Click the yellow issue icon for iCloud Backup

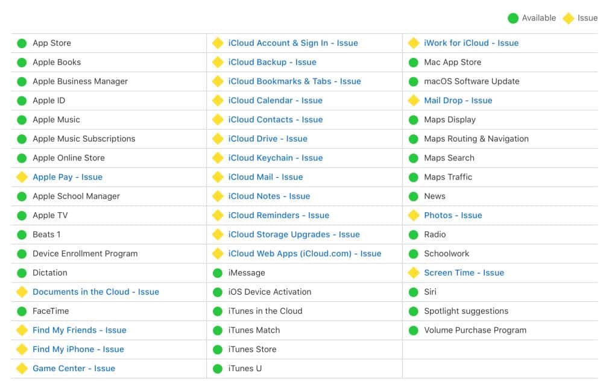218,62
